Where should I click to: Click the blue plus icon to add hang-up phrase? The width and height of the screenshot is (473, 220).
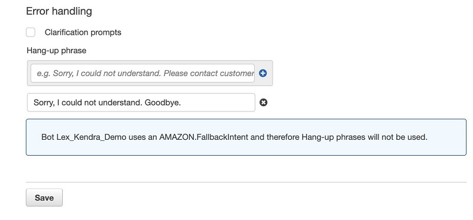coord(263,73)
